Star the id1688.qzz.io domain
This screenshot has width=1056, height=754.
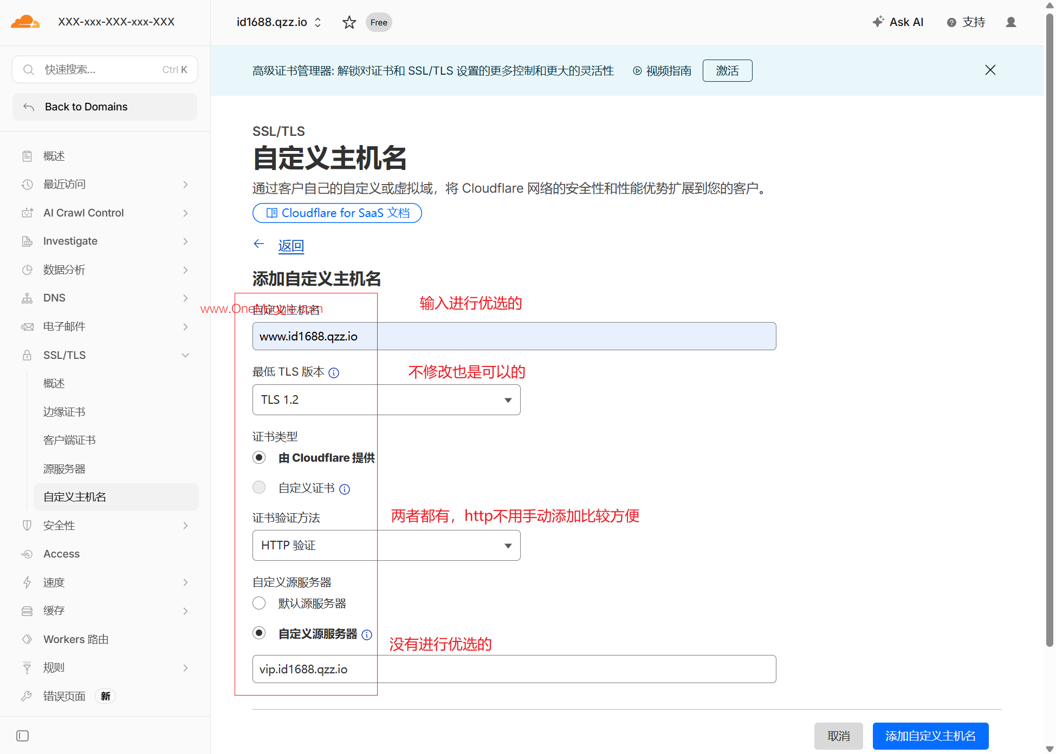349,22
